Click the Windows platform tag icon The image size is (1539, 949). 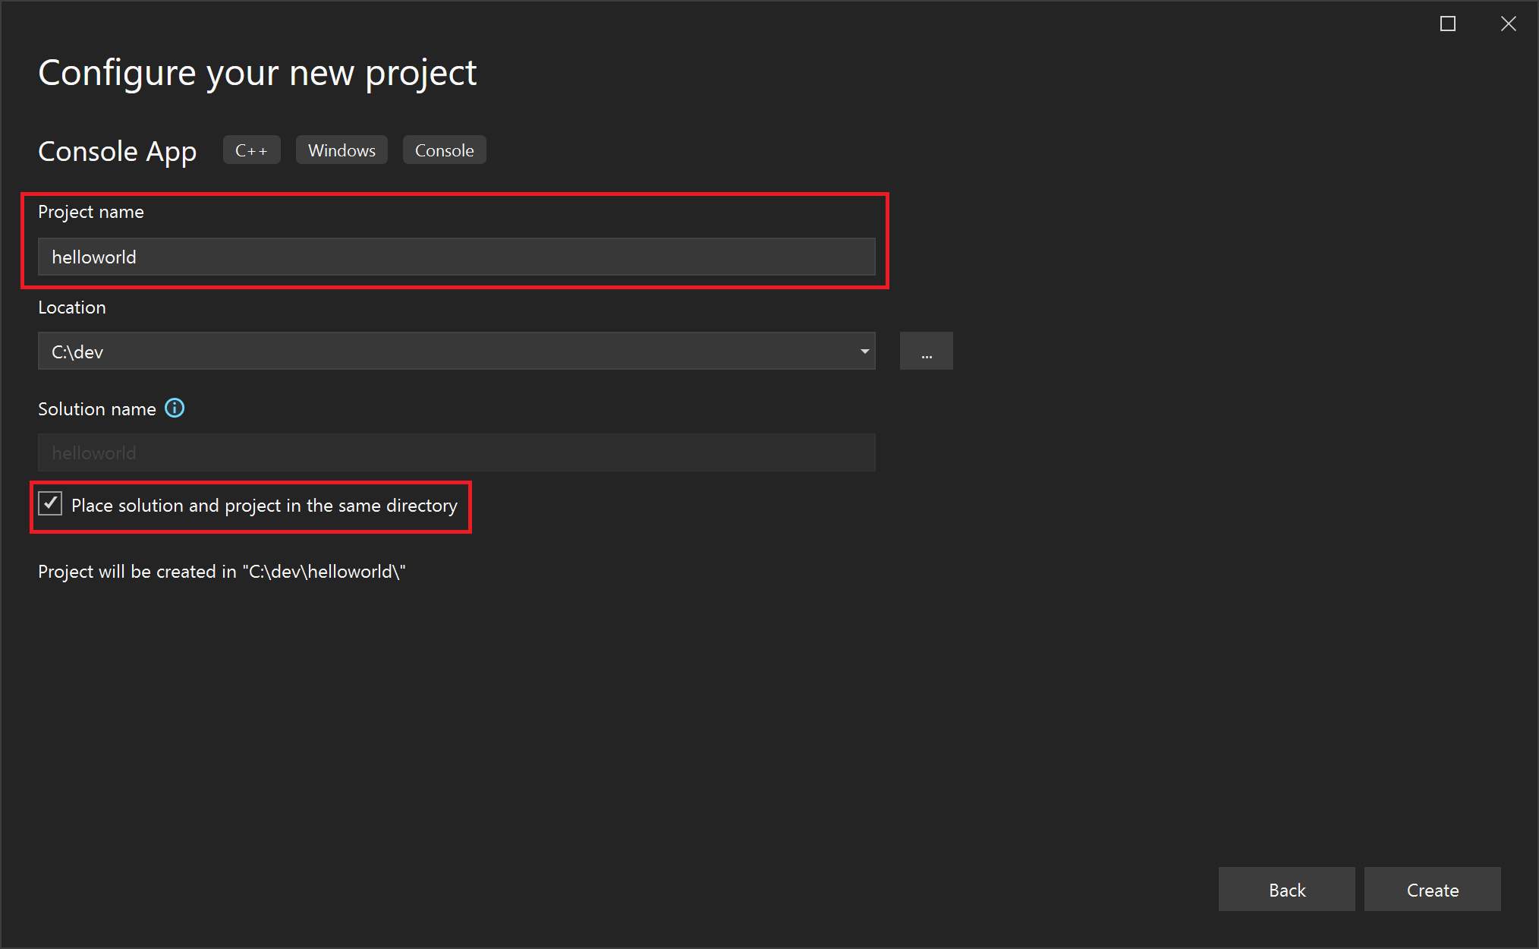pyautogui.click(x=342, y=150)
